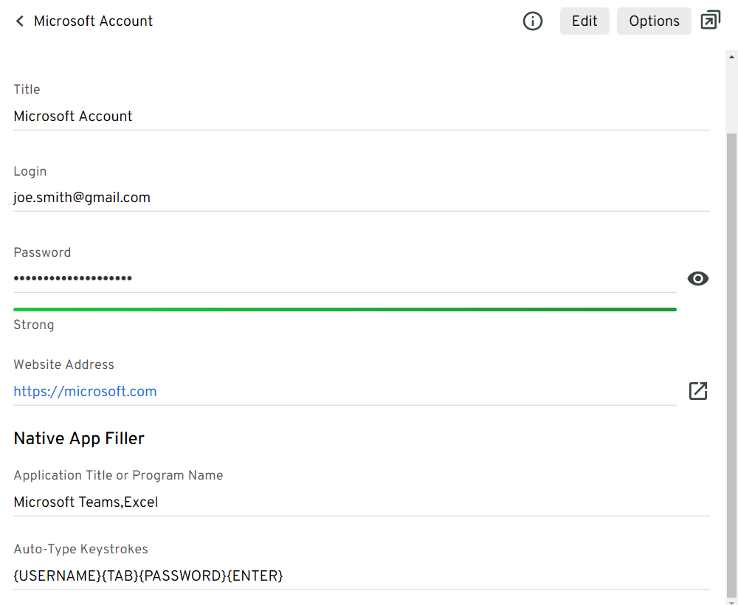Launch website with the external link icon
This screenshot has width=738, height=605.
click(x=697, y=391)
